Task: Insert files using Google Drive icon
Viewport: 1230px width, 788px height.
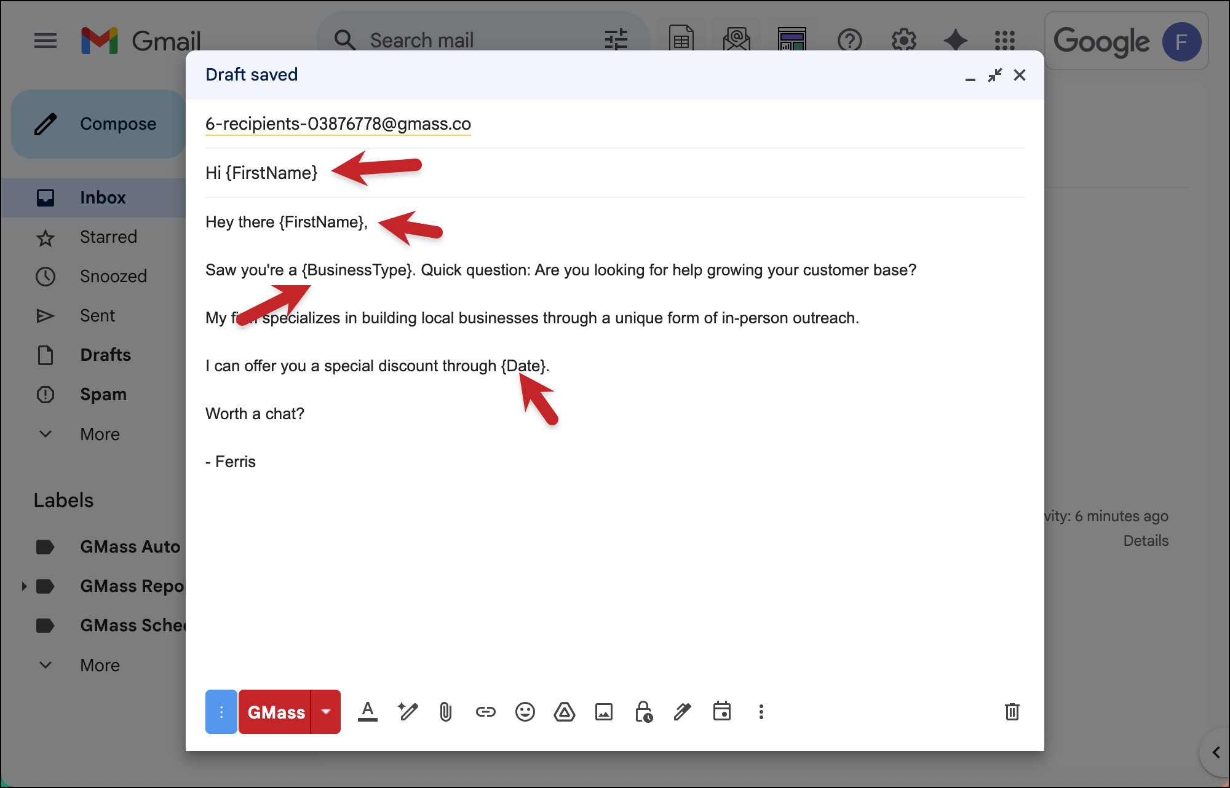Action: pos(564,712)
